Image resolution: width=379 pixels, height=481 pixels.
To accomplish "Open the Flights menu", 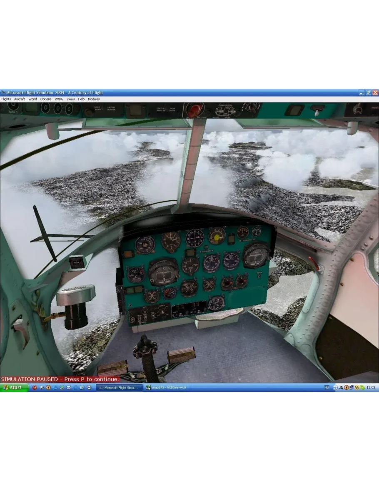I will tap(6, 99).
